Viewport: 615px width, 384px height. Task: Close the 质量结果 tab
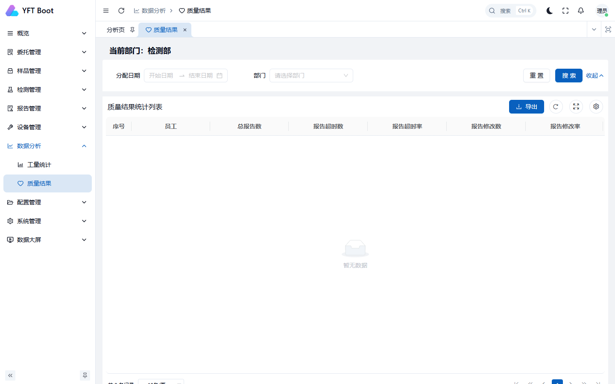coord(185,30)
